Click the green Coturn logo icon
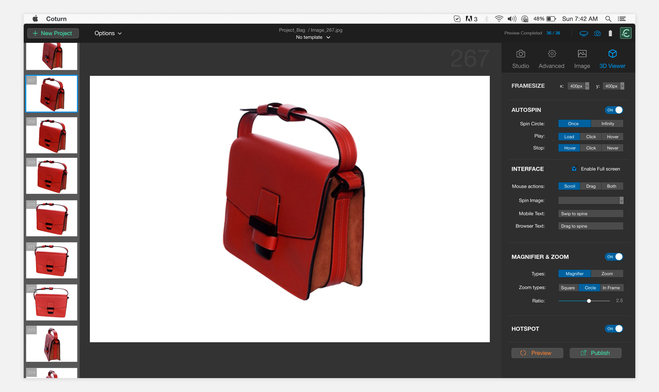 pyautogui.click(x=626, y=33)
